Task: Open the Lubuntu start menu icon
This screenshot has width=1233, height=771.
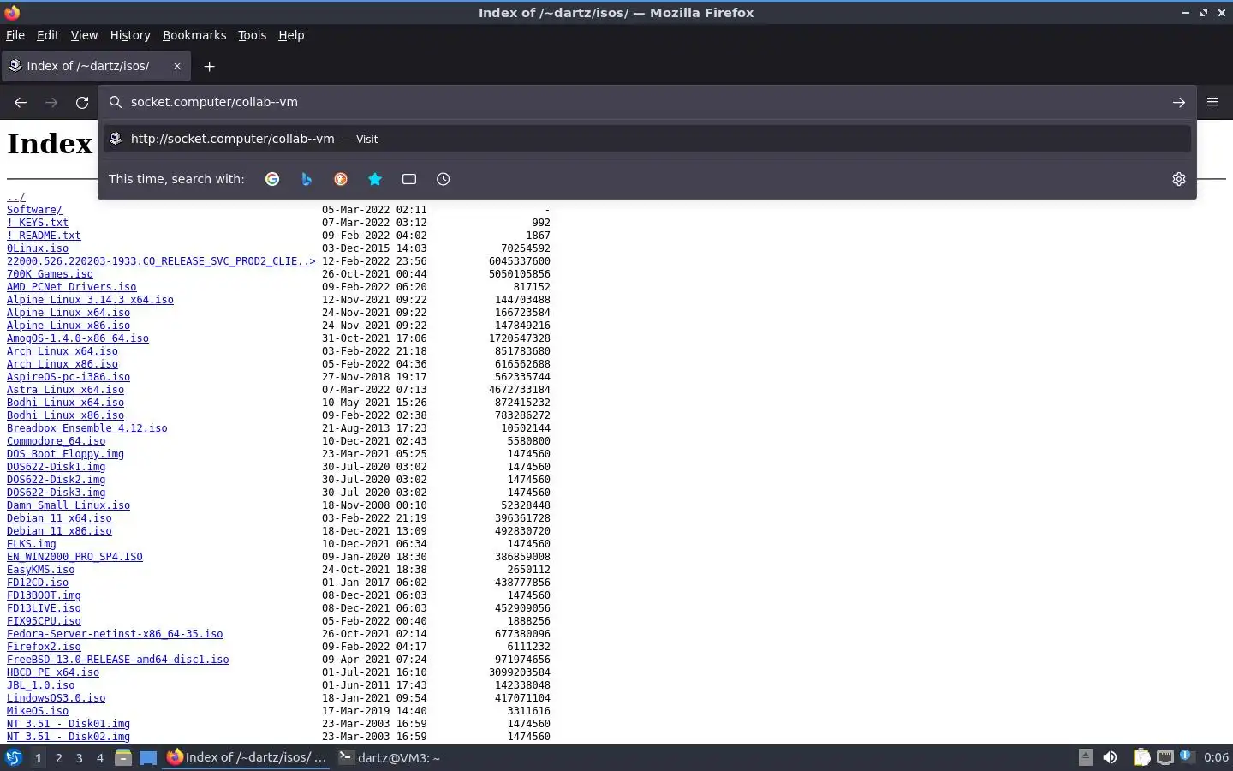Action: [x=14, y=757]
